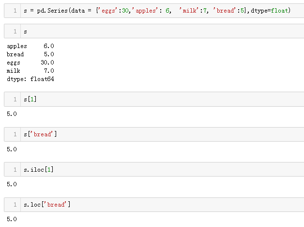Click the 5.0 output below s.iloc[1]
This screenshot has height=227, width=304.
[x=12, y=184]
